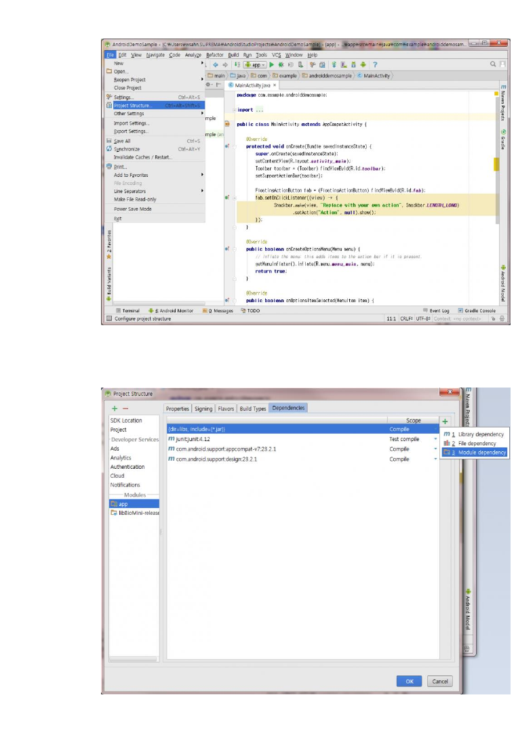Click the UTF-8 encoding status entry

coord(422,318)
